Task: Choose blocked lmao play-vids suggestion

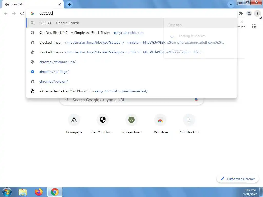Action: [x=131, y=52]
